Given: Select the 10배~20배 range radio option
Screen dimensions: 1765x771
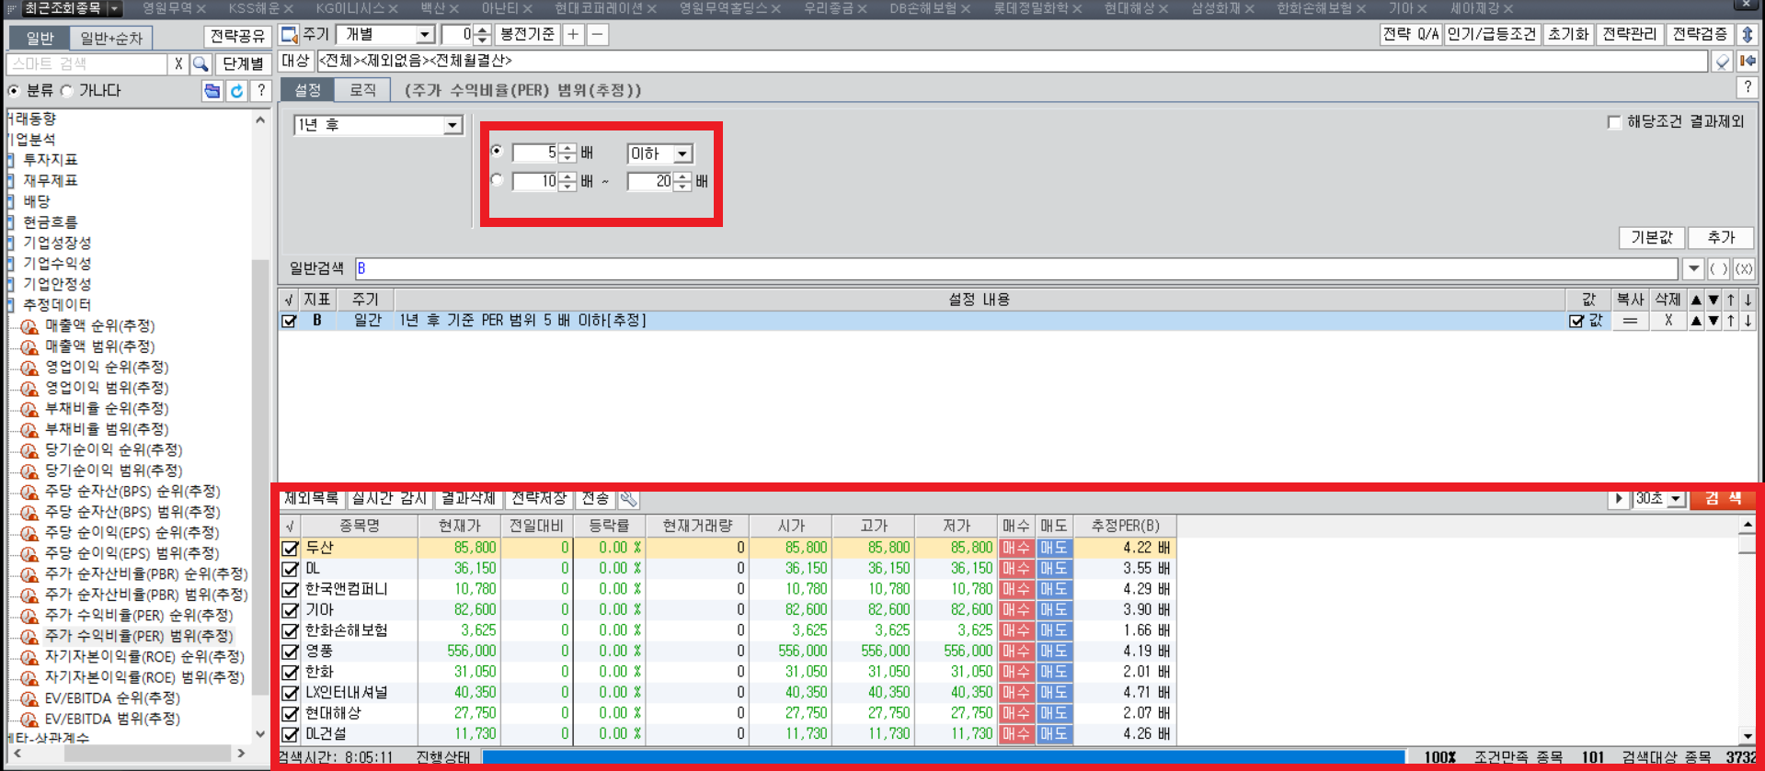Looking at the screenshot, I should (498, 180).
